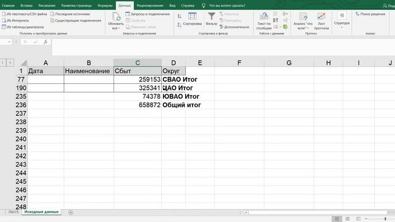Open the Name Box dropdown arrow

click(x=9, y=42)
